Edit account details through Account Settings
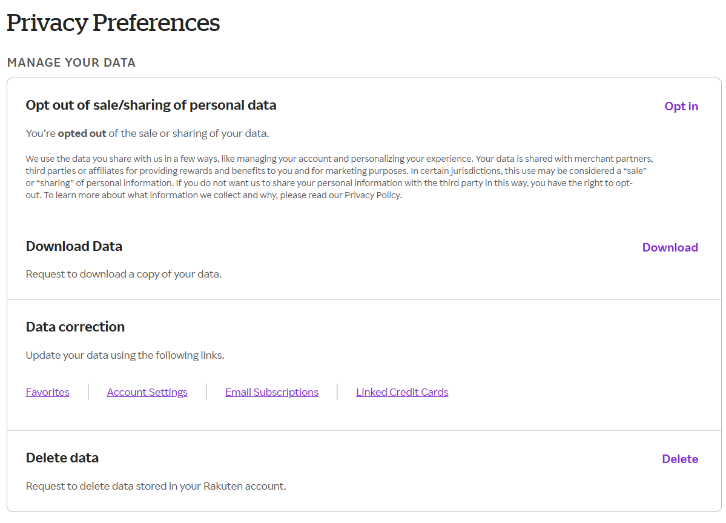 click(147, 391)
